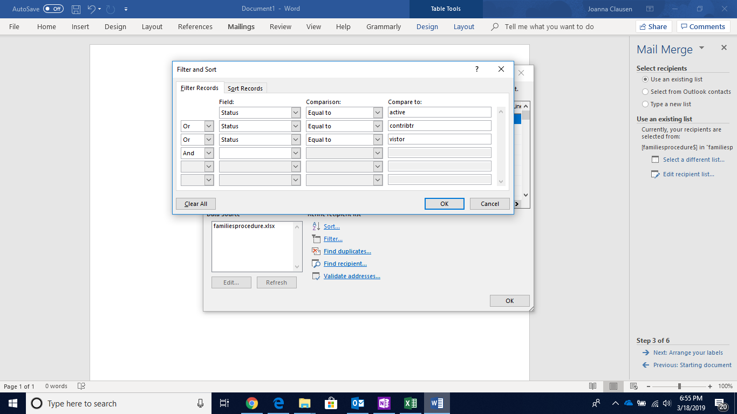Click the dialog Help question mark
This screenshot has height=414, width=737.
pyautogui.click(x=477, y=69)
